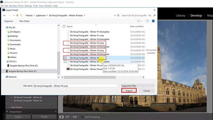Open the Supported Files type dropdown
213x120 pixels.
pos(138,86)
